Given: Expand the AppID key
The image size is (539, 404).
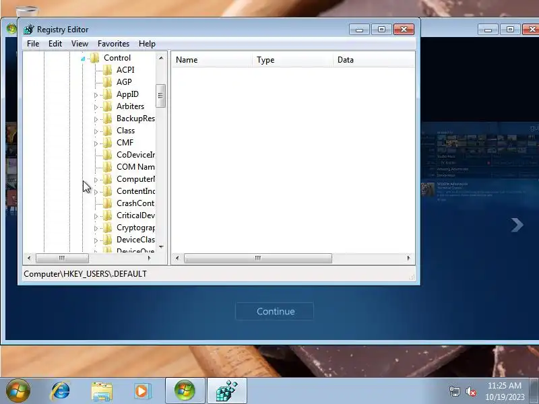Looking at the screenshot, I should (96, 95).
